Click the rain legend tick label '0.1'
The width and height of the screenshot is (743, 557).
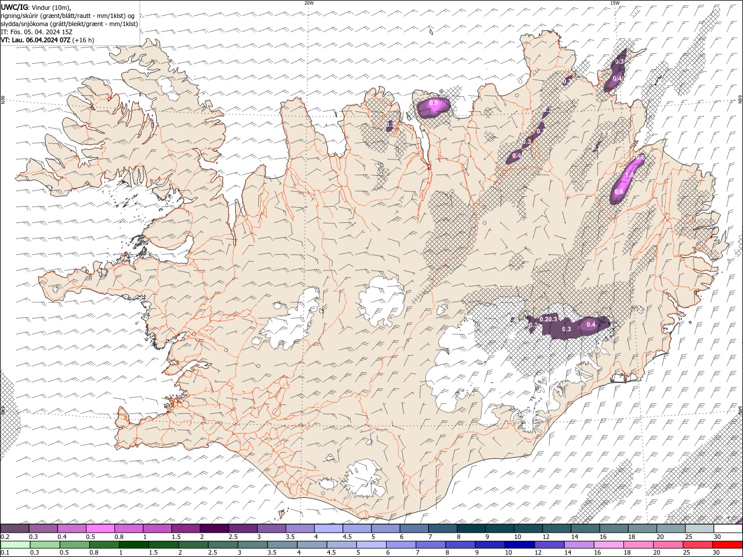coord(5,553)
